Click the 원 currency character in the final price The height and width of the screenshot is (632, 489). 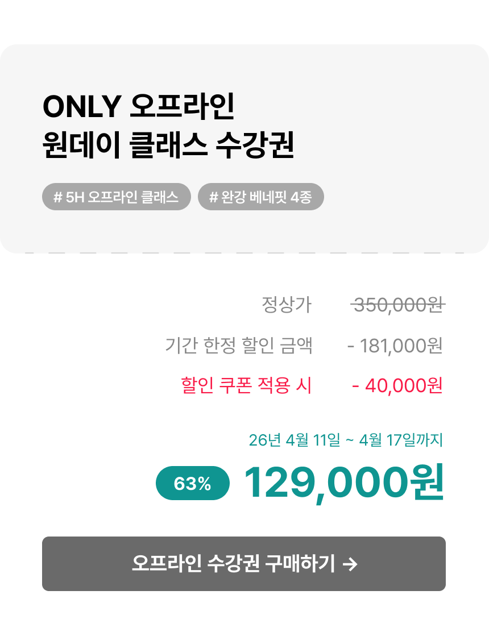(x=424, y=484)
